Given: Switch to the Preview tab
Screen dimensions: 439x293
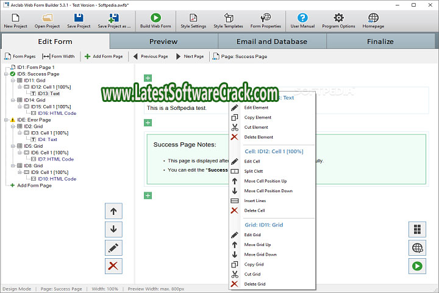Looking at the screenshot, I should [x=163, y=42].
